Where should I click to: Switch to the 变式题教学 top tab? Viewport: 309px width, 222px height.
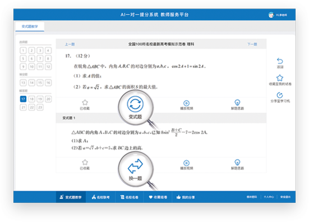click(30, 26)
